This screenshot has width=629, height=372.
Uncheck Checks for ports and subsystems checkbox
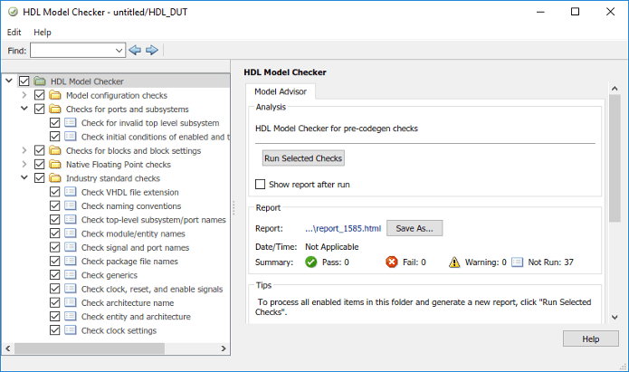click(39, 110)
